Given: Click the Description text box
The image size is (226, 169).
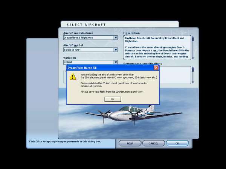Looking at the screenshot, I should 157,47.
